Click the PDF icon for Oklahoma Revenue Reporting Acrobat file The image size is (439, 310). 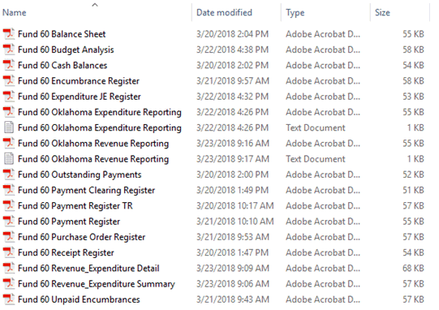tap(9, 144)
